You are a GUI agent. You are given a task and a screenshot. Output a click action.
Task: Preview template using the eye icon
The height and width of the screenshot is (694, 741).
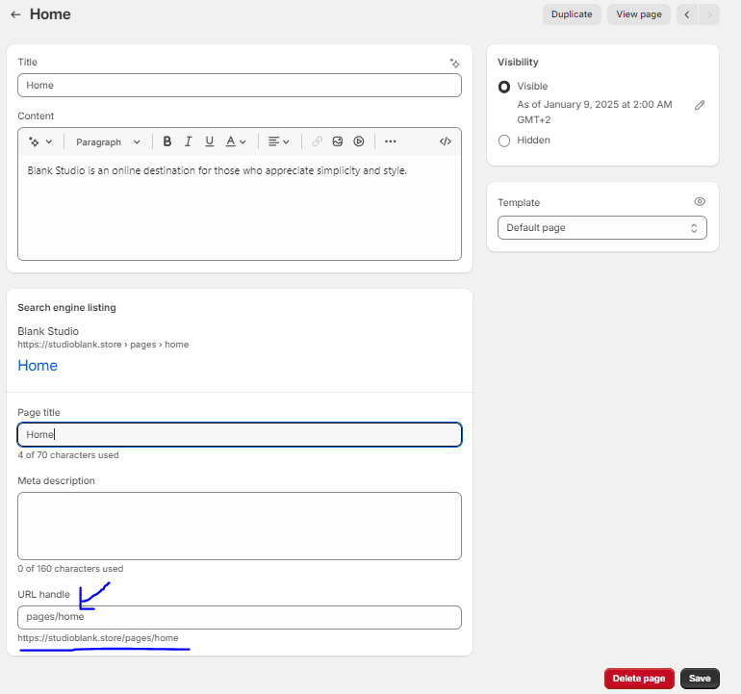[x=700, y=202]
